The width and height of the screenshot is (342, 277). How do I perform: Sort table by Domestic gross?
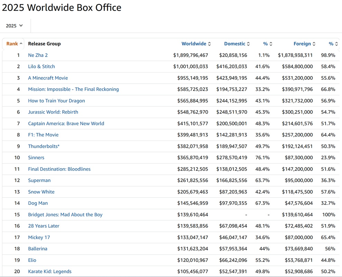(x=237, y=44)
